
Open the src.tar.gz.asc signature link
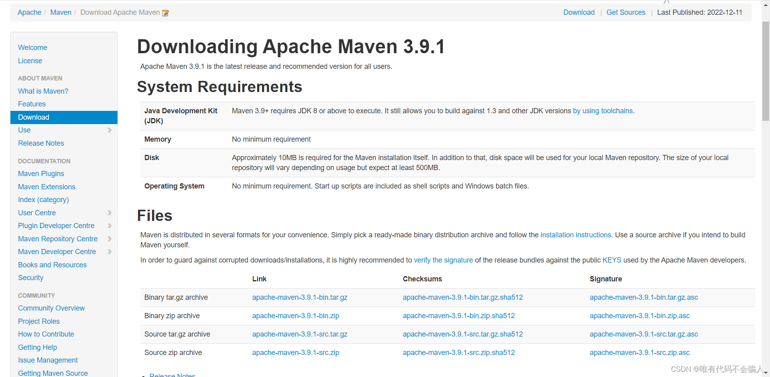644,334
